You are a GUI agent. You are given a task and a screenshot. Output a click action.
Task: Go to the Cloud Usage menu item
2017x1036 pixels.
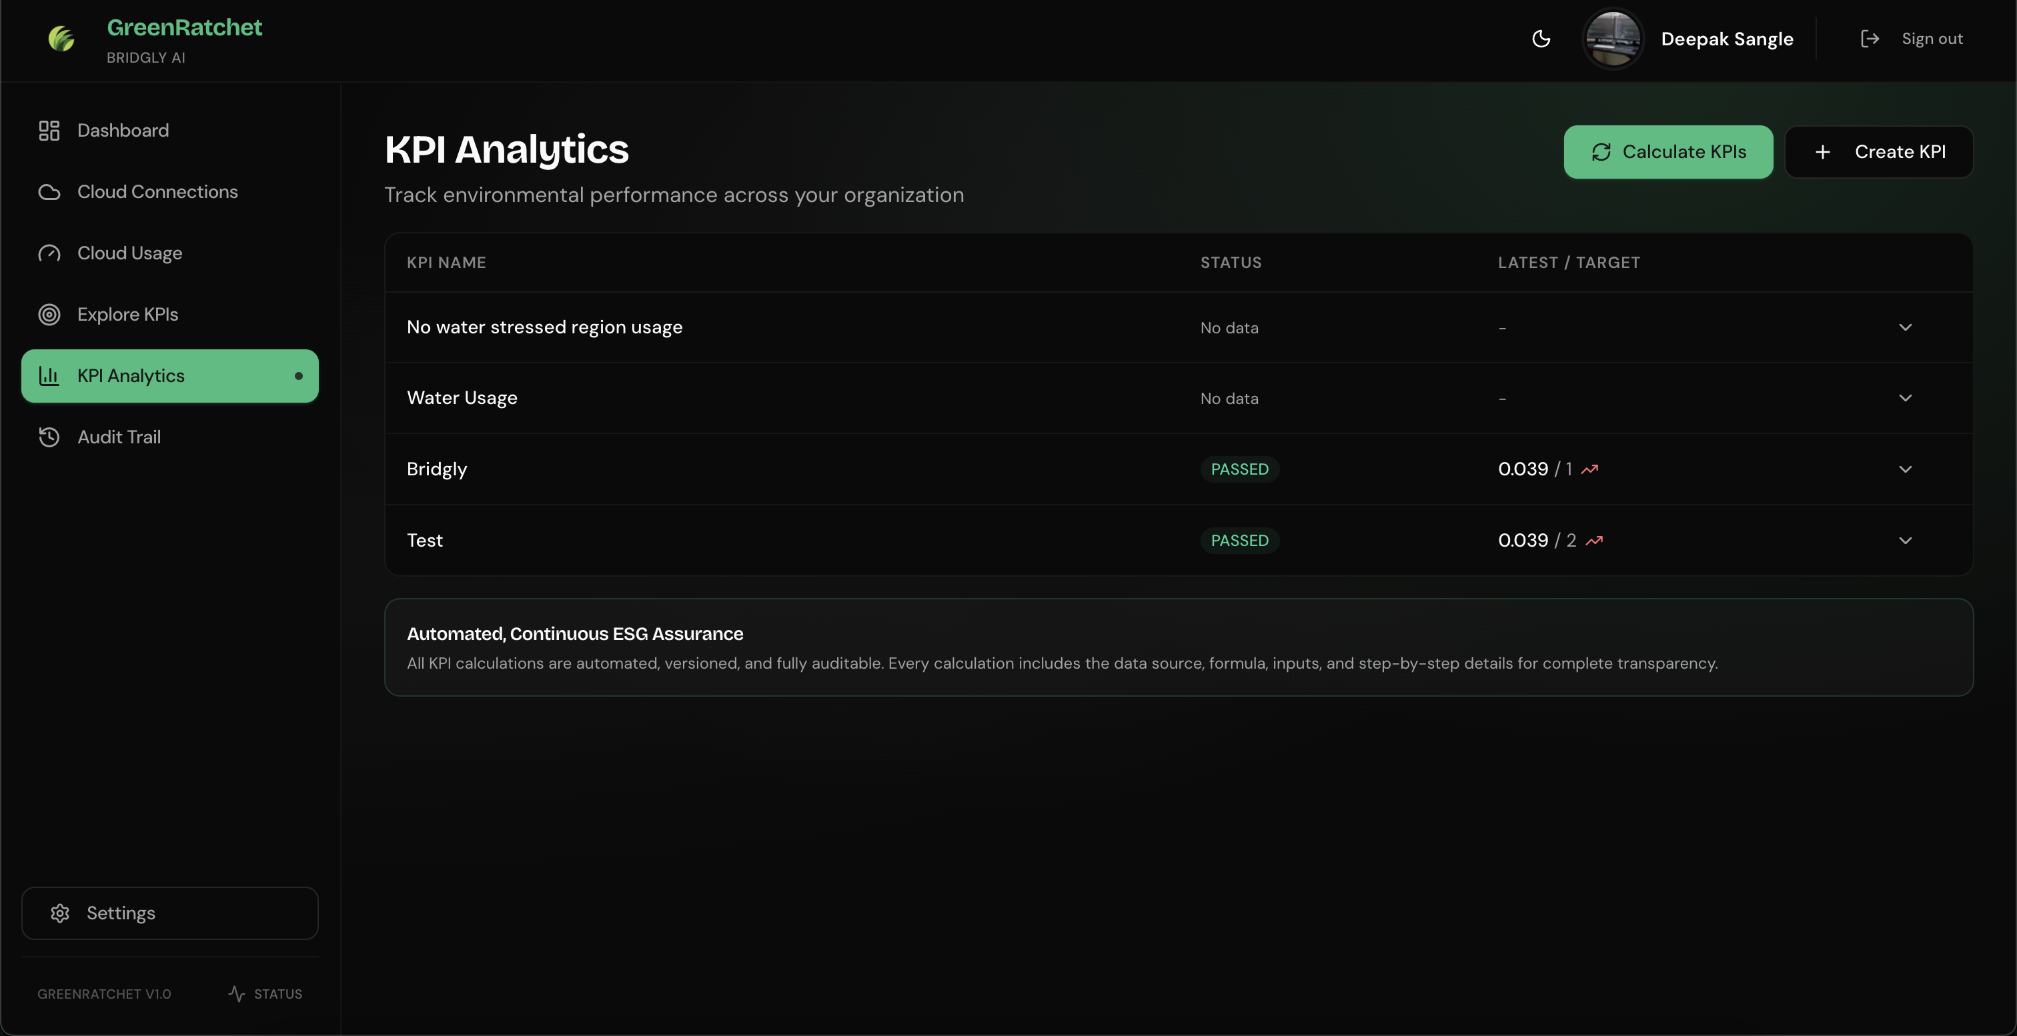(130, 253)
